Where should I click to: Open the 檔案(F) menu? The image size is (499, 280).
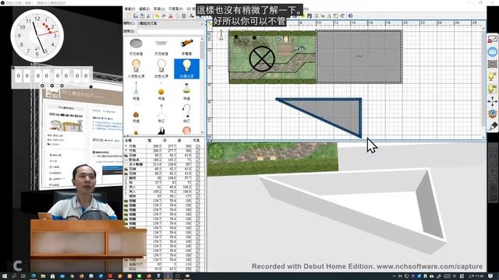[x=130, y=9]
